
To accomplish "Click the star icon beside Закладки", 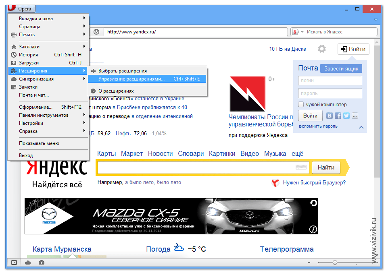I will click(x=14, y=47).
